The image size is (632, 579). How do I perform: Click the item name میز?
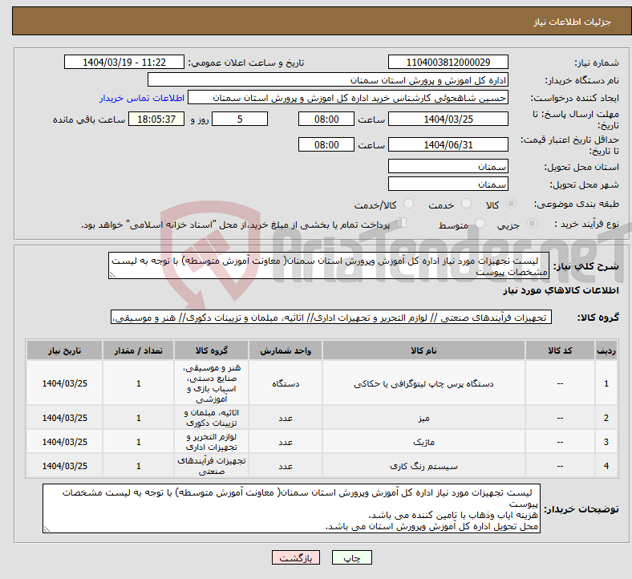click(423, 418)
